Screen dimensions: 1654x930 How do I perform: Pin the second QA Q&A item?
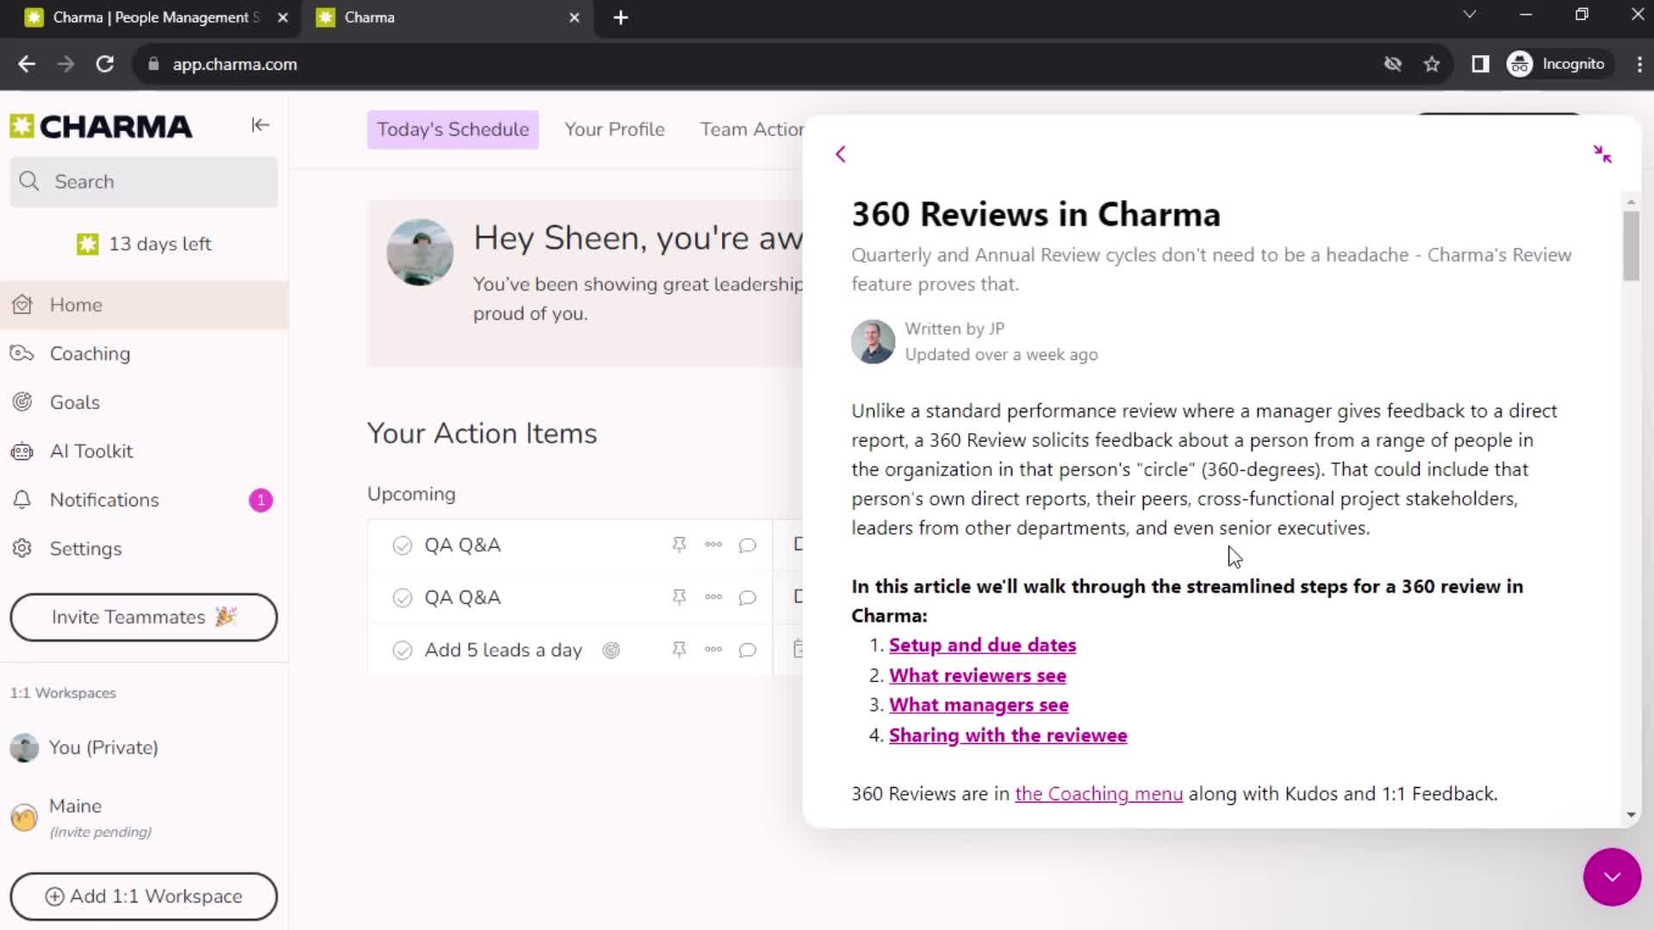pyautogui.click(x=679, y=598)
